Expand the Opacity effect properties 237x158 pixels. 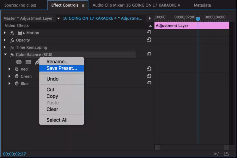click(x=5, y=40)
